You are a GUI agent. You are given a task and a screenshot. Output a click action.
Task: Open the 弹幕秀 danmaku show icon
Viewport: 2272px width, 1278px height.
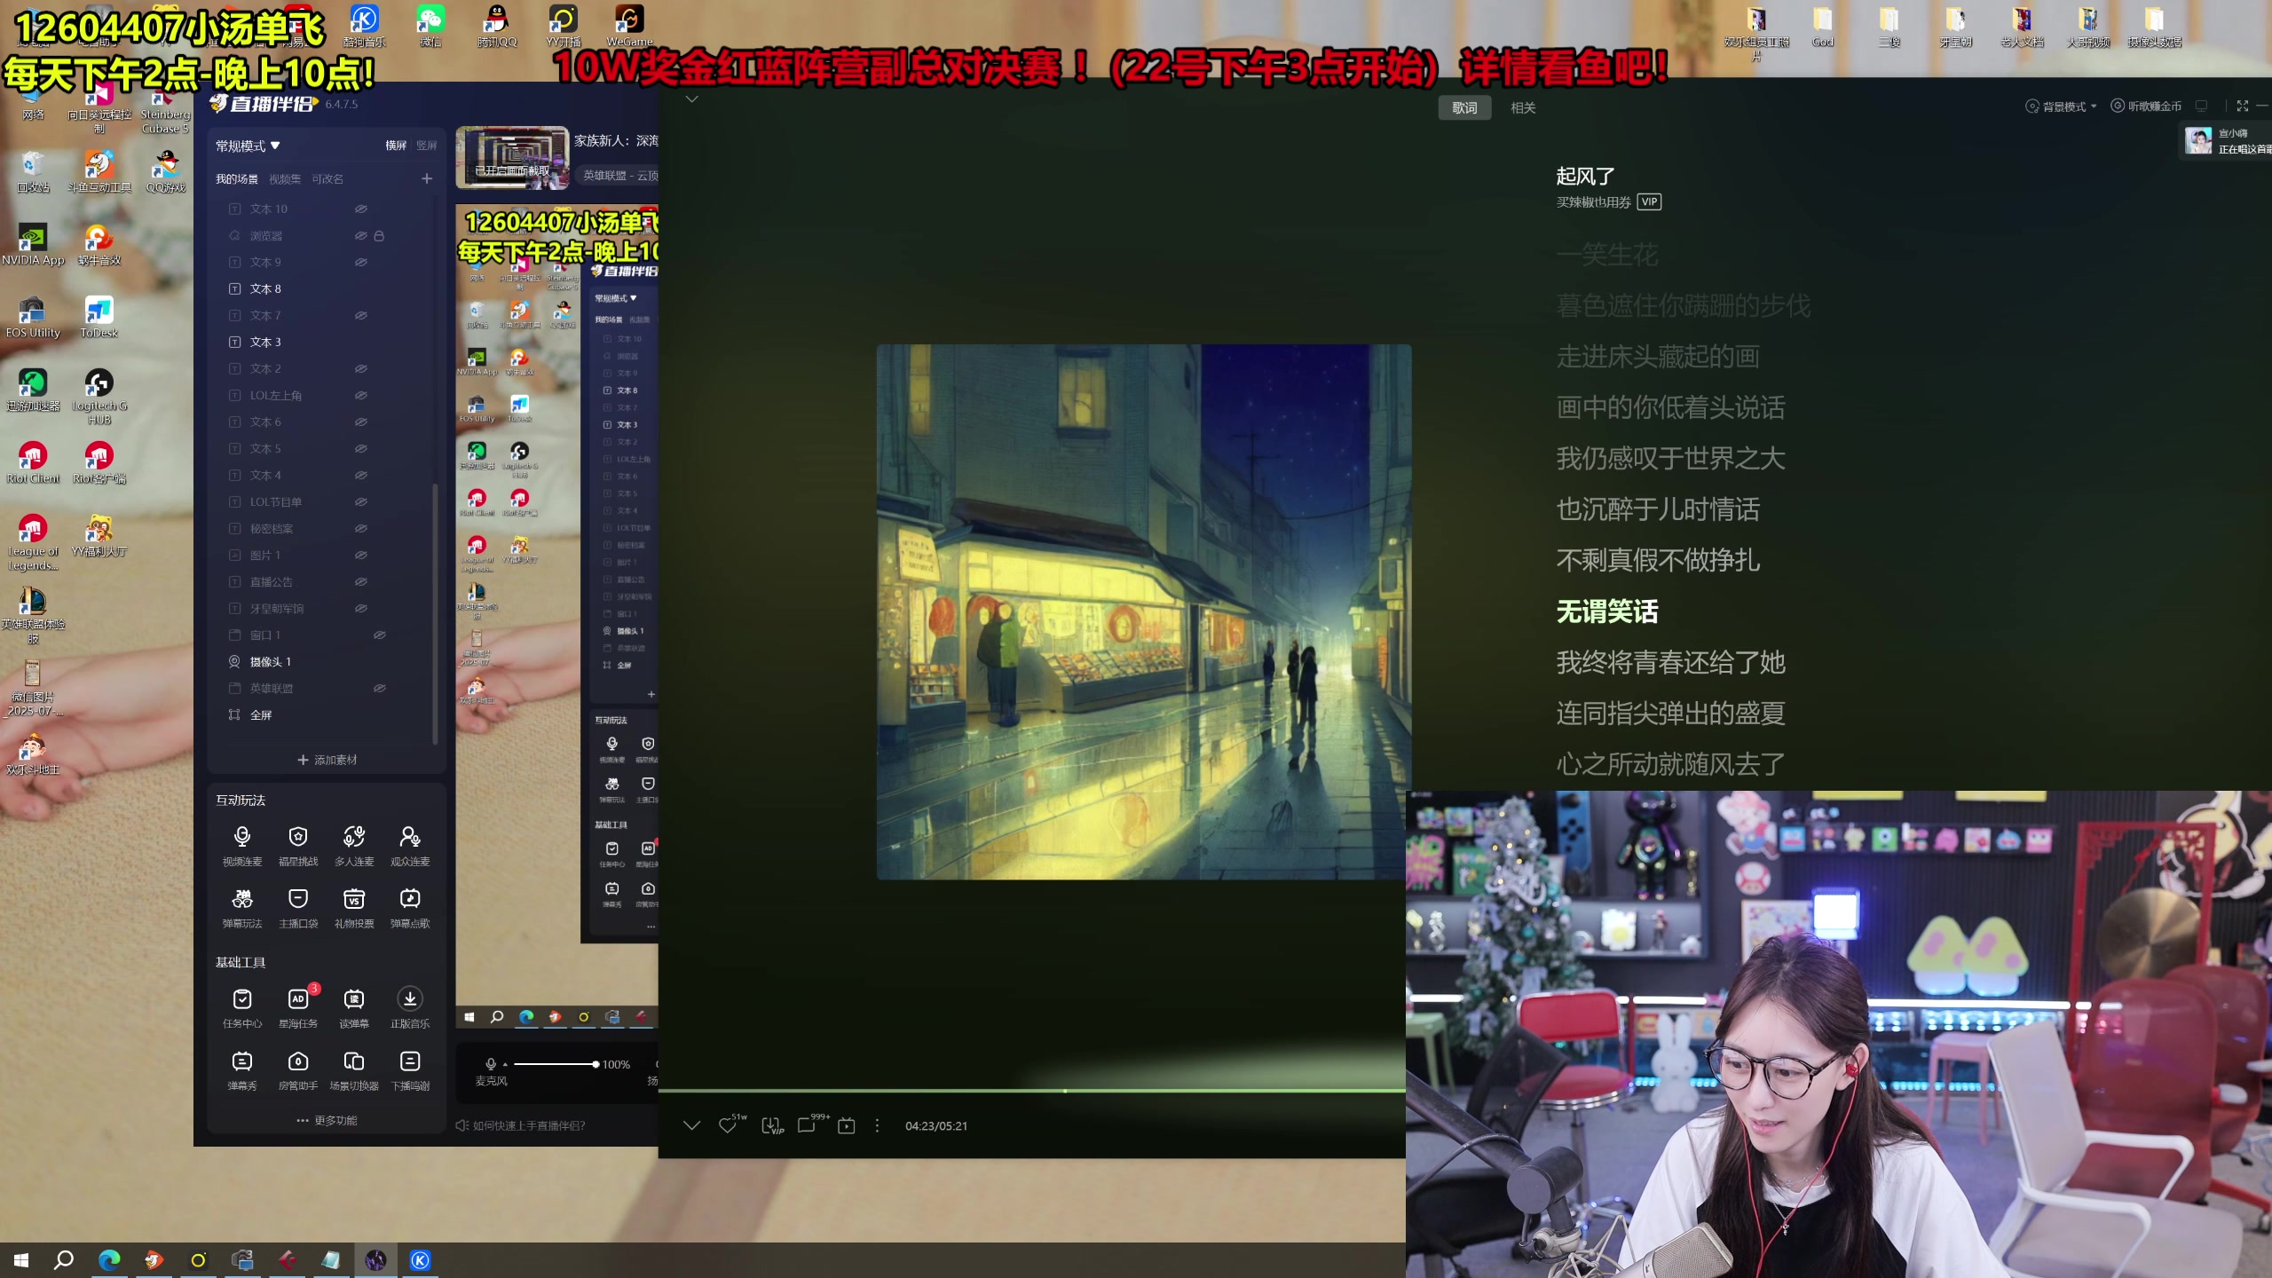pyautogui.click(x=241, y=1069)
